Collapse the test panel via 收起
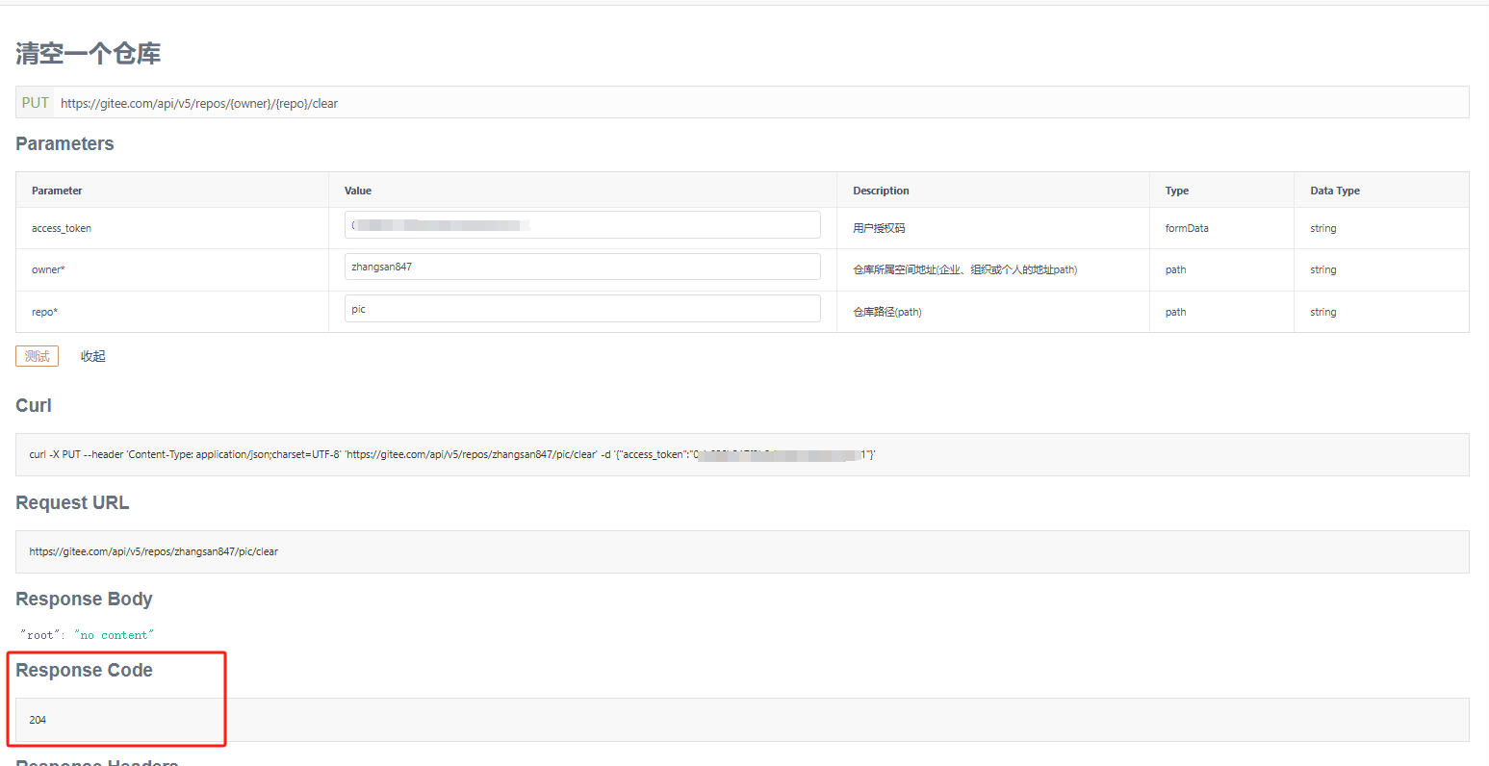1489x766 pixels. [x=92, y=355]
